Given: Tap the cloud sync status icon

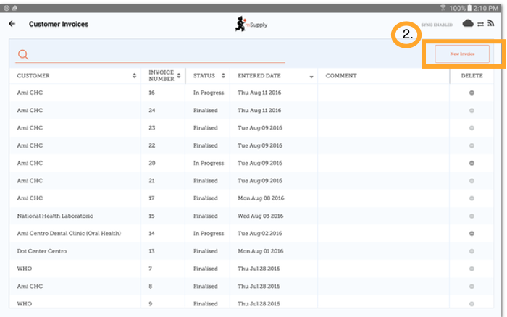Looking at the screenshot, I should pyautogui.click(x=468, y=24).
